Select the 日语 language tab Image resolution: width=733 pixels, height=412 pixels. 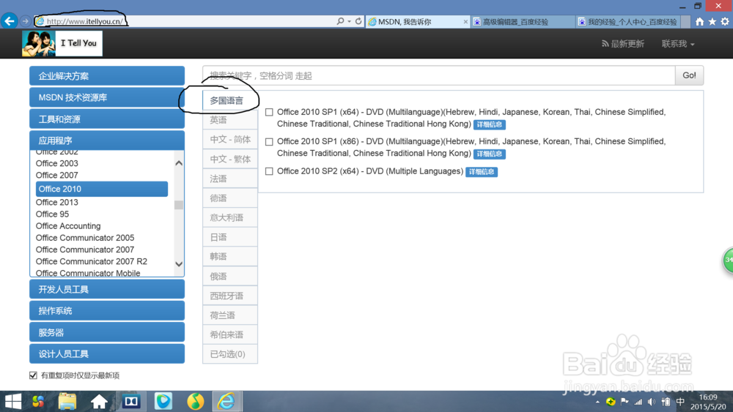(230, 237)
